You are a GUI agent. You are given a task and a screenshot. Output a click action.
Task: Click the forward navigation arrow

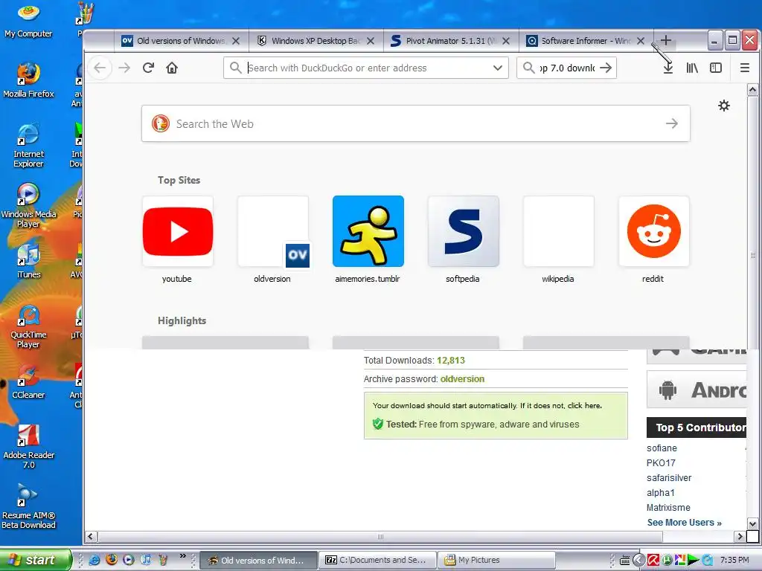coord(124,68)
